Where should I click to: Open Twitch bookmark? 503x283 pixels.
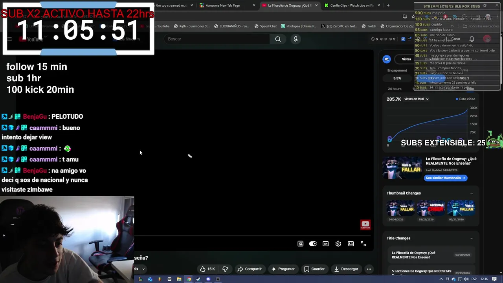pos(369,26)
